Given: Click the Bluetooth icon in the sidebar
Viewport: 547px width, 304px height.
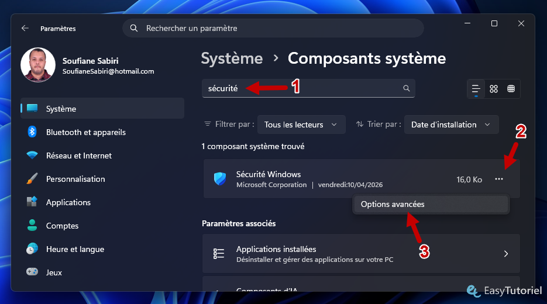Looking at the screenshot, I should coord(32,132).
